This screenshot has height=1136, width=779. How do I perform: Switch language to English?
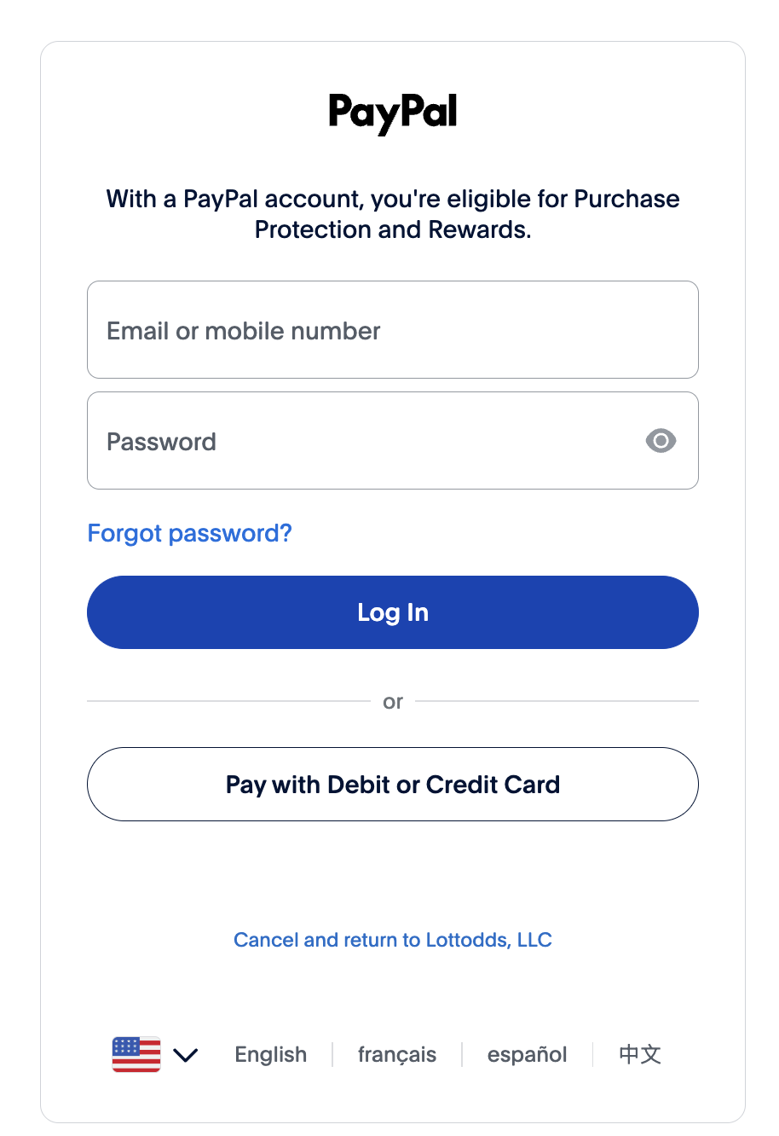[271, 1055]
